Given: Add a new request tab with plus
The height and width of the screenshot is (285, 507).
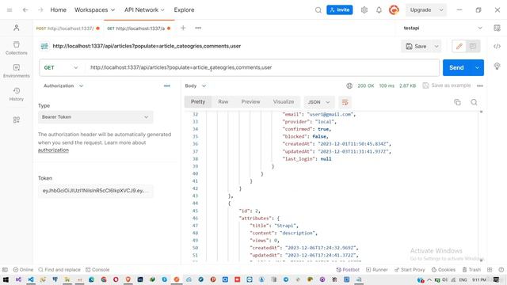Looking at the screenshot, I should click(x=183, y=28).
